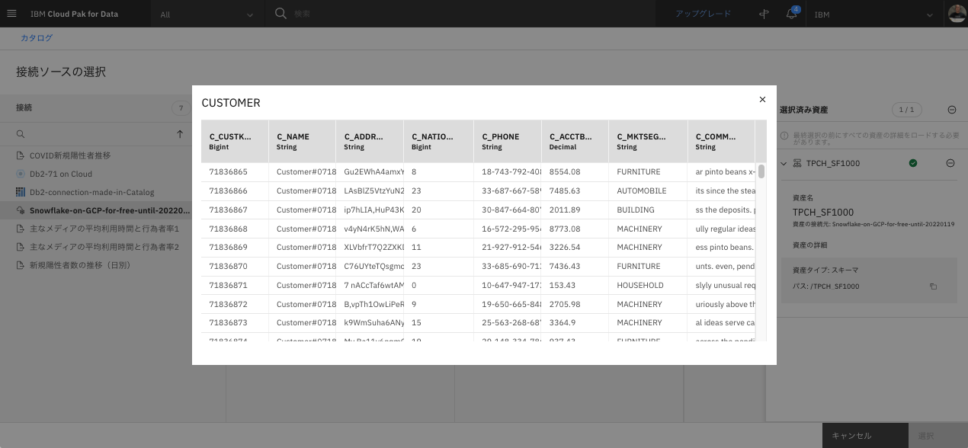Copy the /TPCH_SF1000 path icon
The width and height of the screenshot is (968, 448).
point(933,286)
